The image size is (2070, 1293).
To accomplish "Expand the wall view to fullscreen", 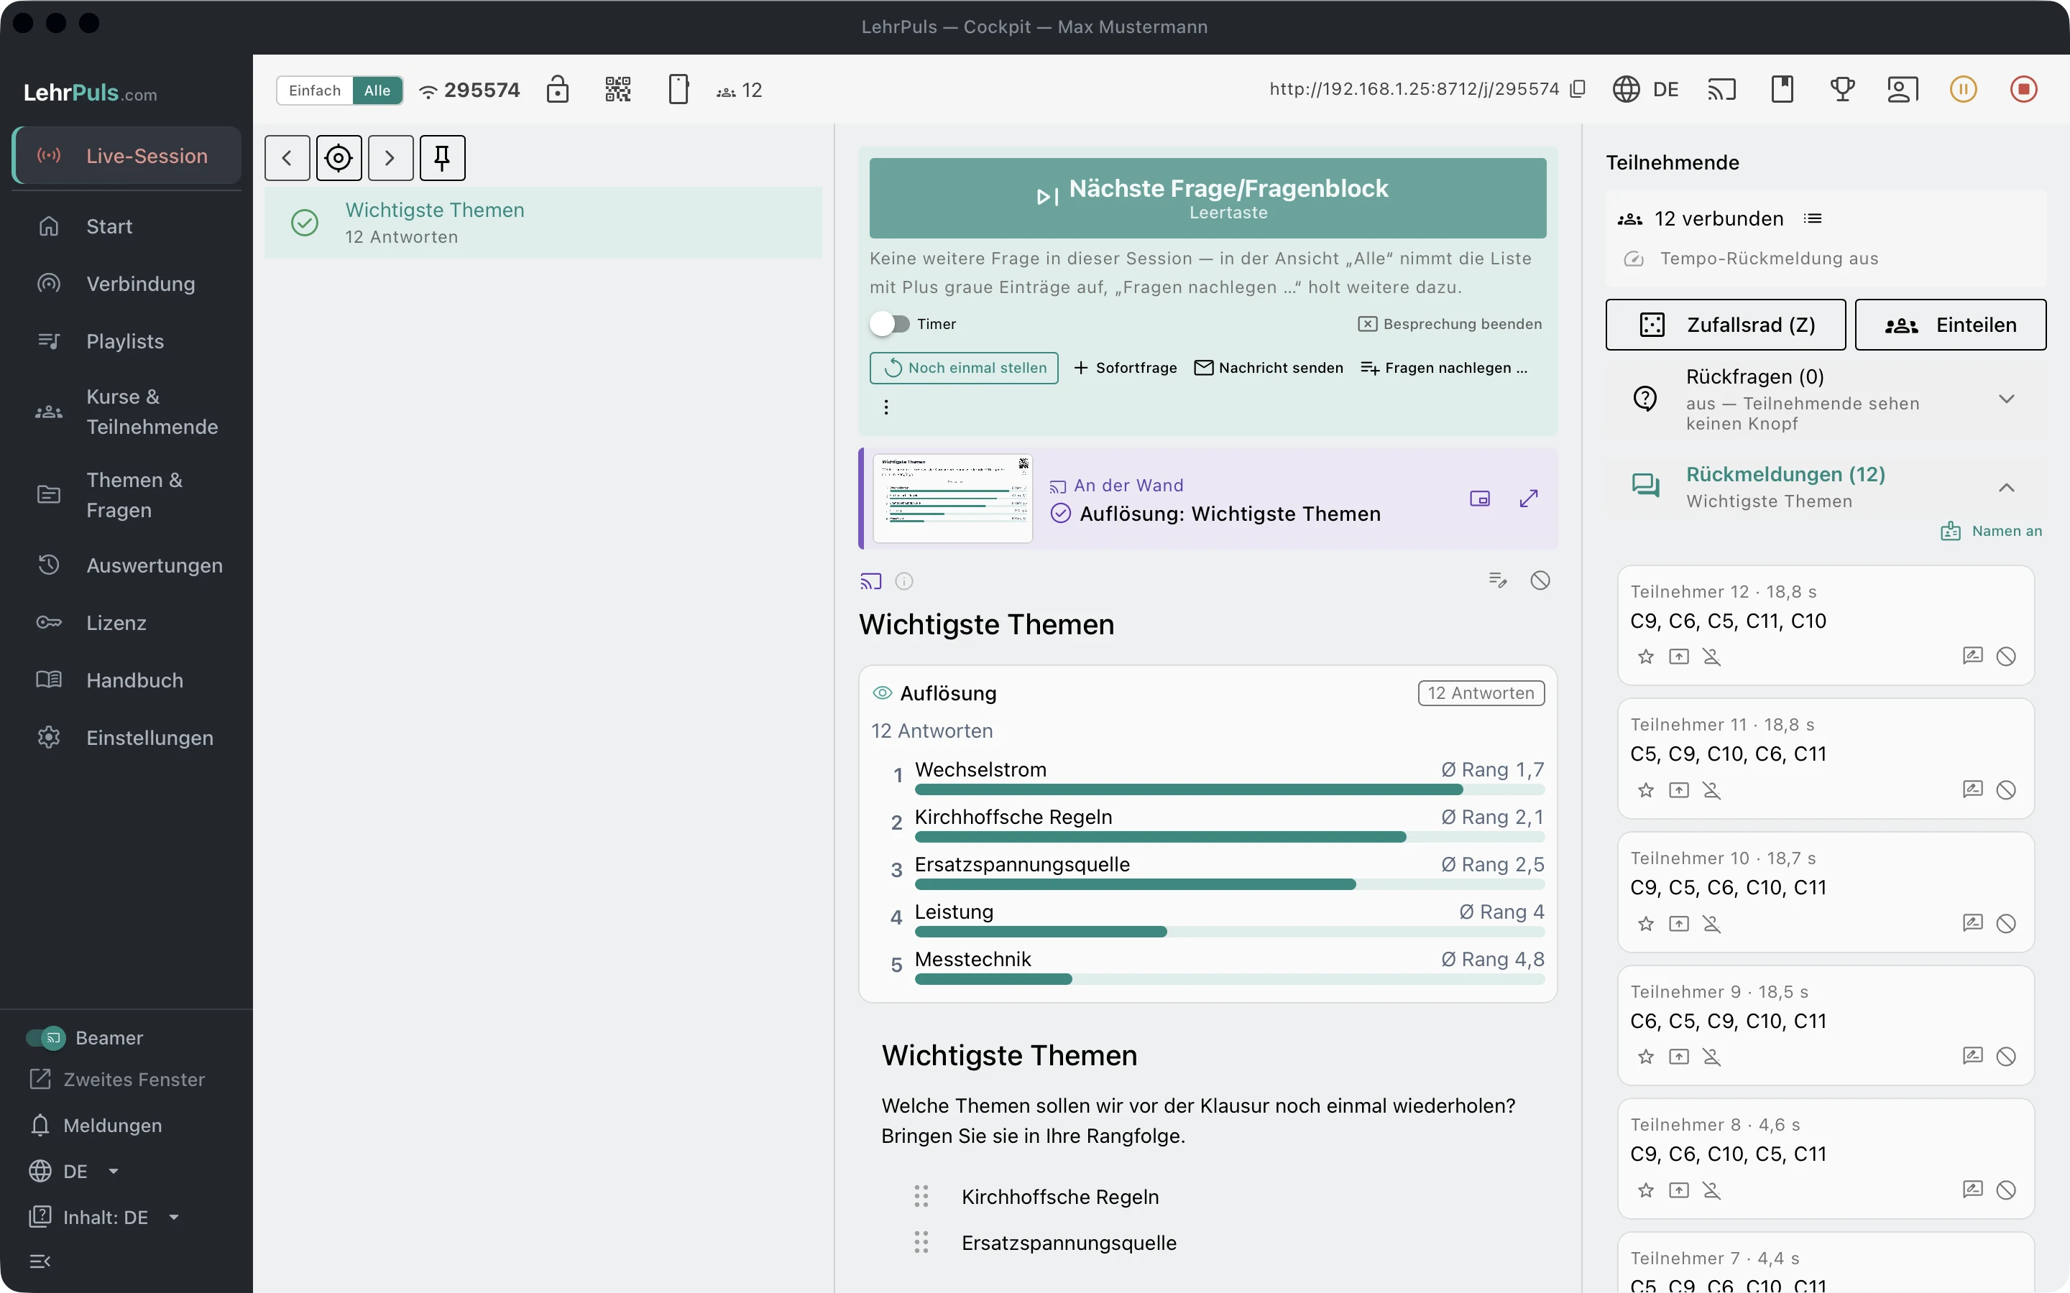I will click(1529, 498).
